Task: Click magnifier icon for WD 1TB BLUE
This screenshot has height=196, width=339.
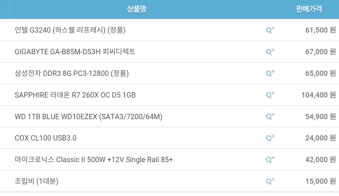Action: 270,117
